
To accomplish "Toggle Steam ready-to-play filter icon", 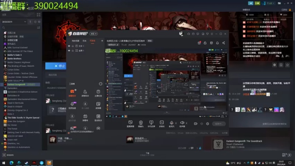I will (x=39, y=22).
